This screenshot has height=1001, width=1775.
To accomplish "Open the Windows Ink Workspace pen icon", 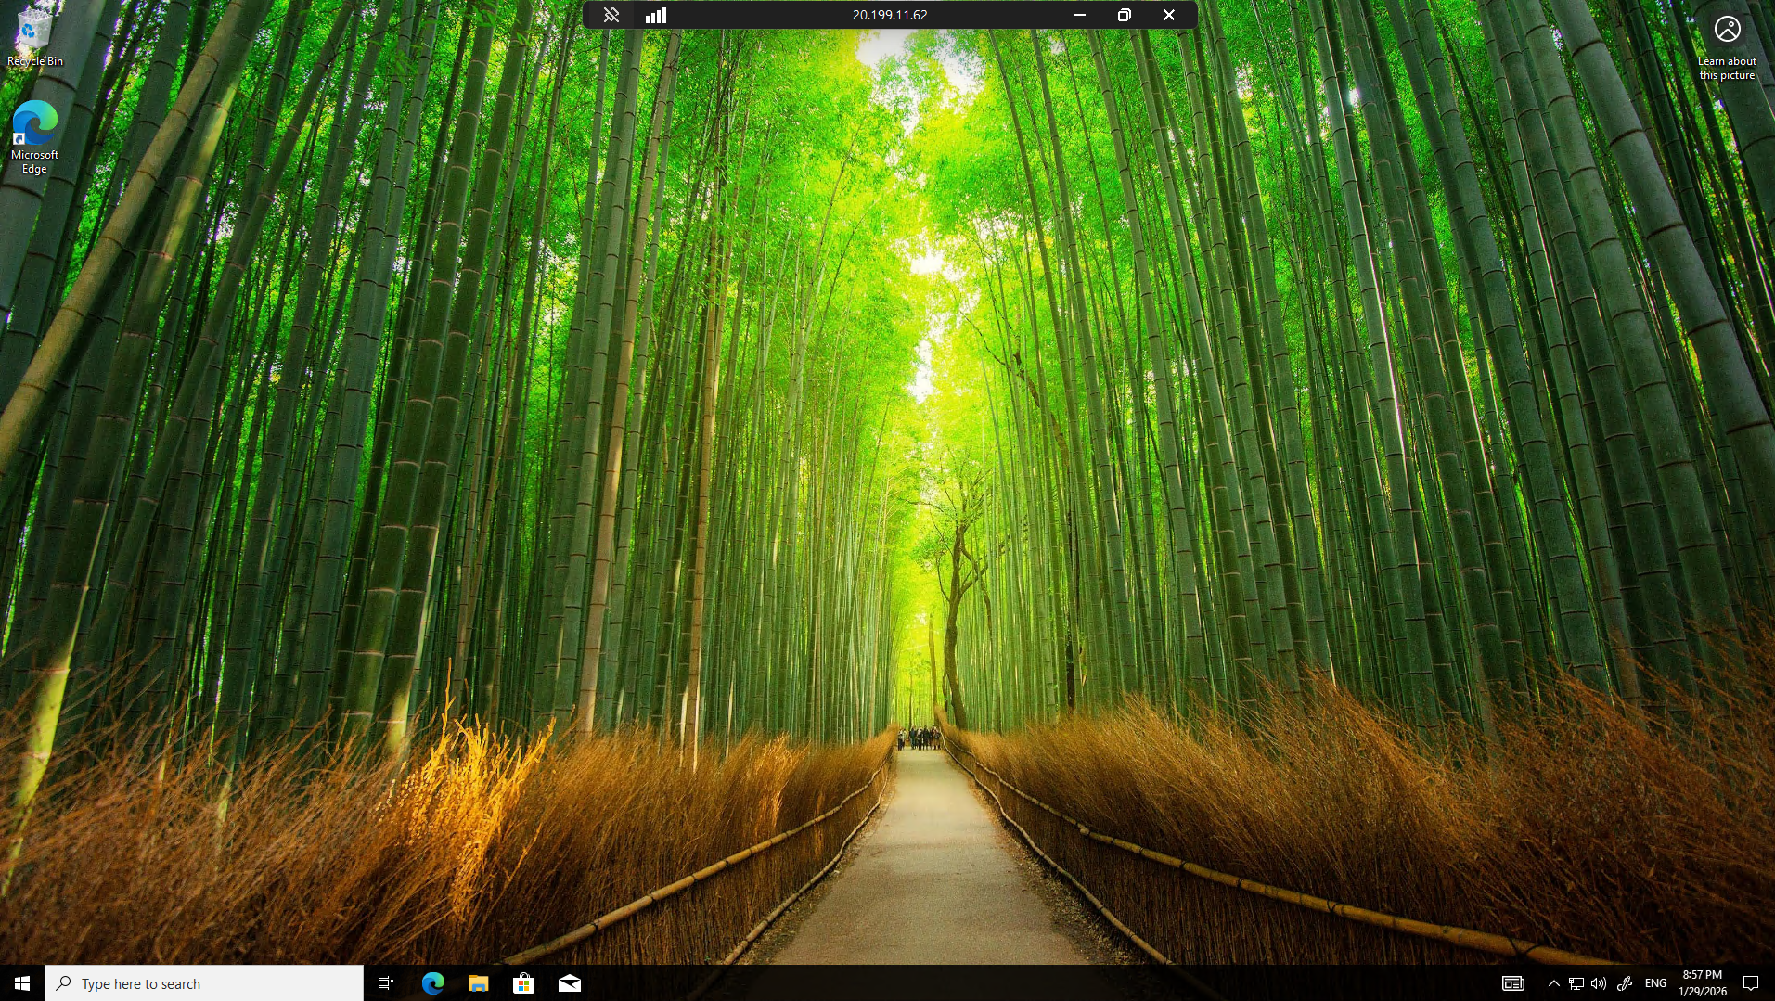I will coord(1624,982).
